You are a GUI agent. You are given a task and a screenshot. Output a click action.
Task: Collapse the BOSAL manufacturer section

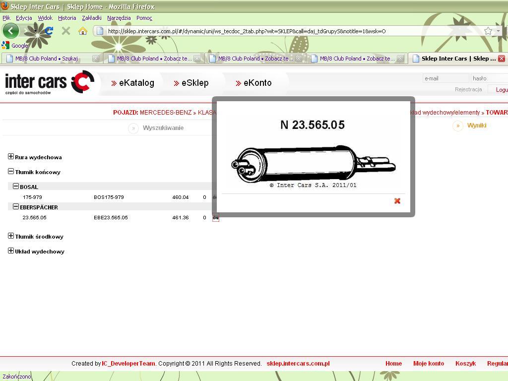16,187
